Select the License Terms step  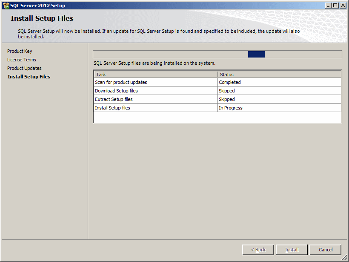tap(22, 60)
